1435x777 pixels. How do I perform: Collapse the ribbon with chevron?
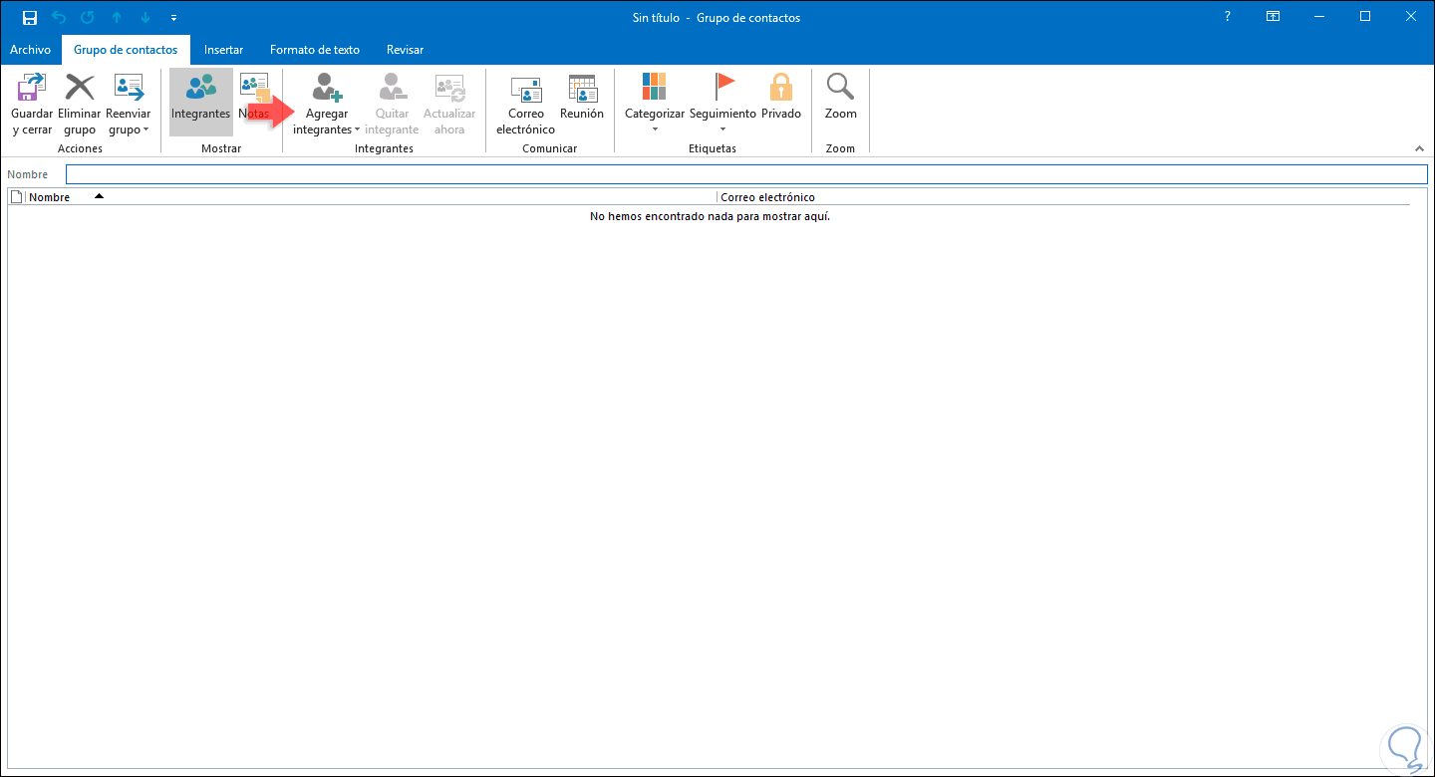tap(1419, 148)
